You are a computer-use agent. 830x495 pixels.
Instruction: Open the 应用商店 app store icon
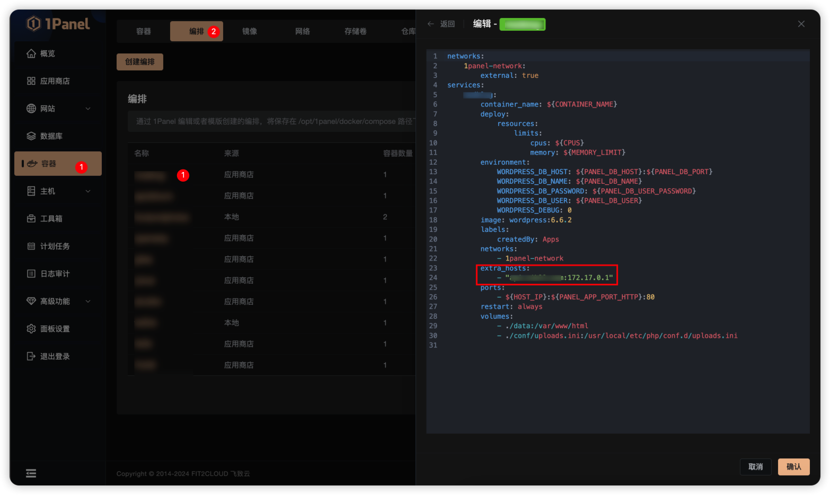click(31, 81)
